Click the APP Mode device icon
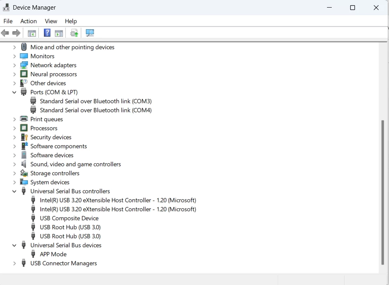This screenshot has width=389, height=285. point(33,254)
